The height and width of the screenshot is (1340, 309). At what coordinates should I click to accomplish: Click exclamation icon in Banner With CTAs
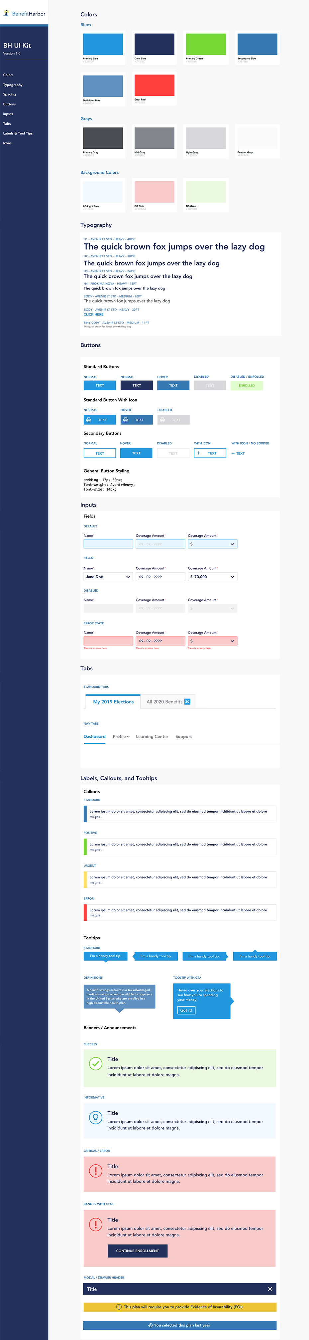tap(96, 1224)
